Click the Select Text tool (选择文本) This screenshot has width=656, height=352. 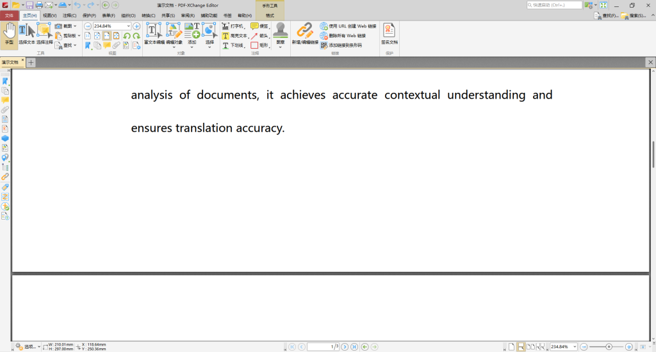point(27,33)
